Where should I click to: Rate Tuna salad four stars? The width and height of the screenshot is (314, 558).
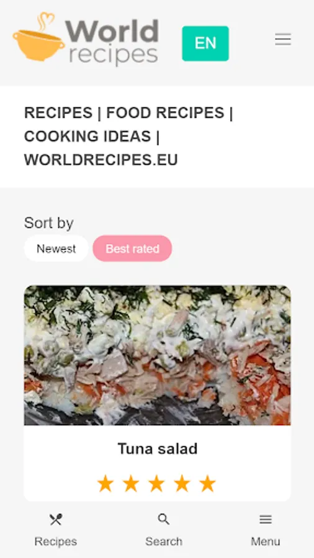pos(182,484)
